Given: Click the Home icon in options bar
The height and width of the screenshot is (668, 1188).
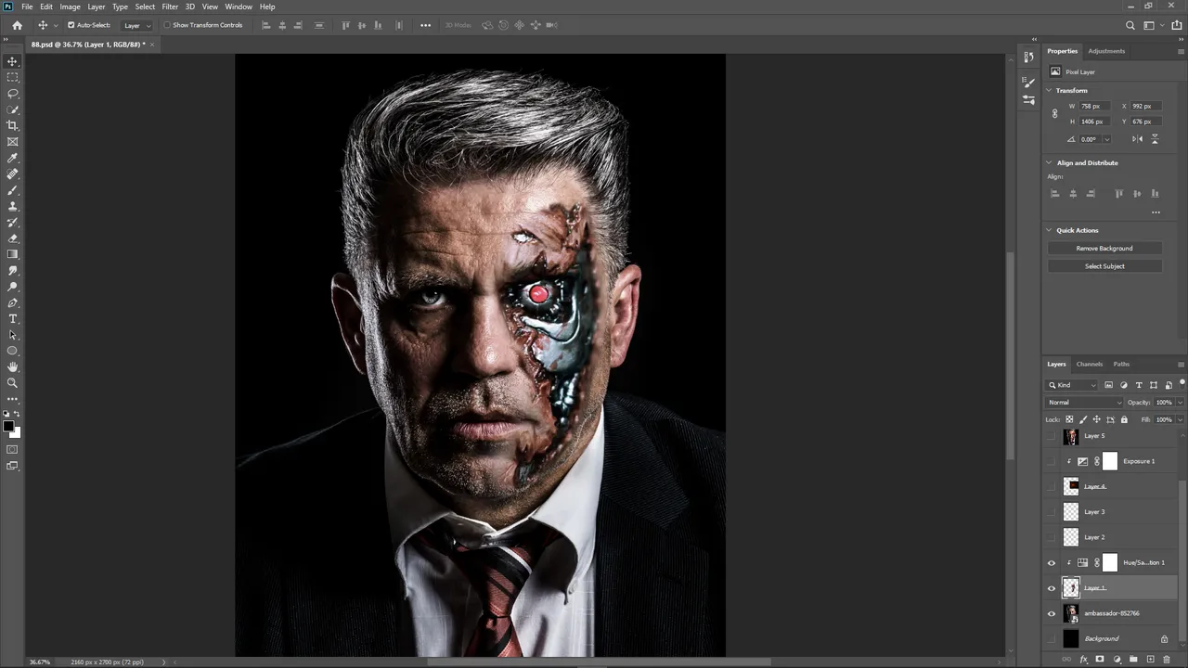Looking at the screenshot, I should [17, 25].
